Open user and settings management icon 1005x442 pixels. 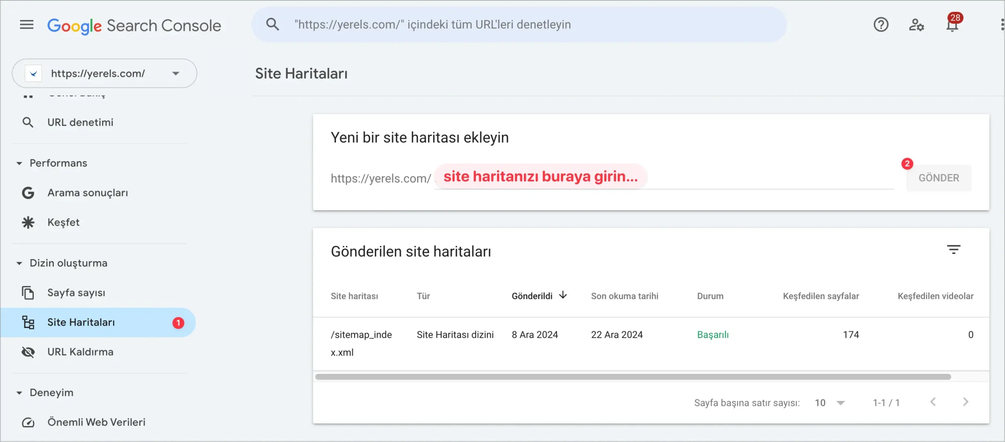point(916,25)
